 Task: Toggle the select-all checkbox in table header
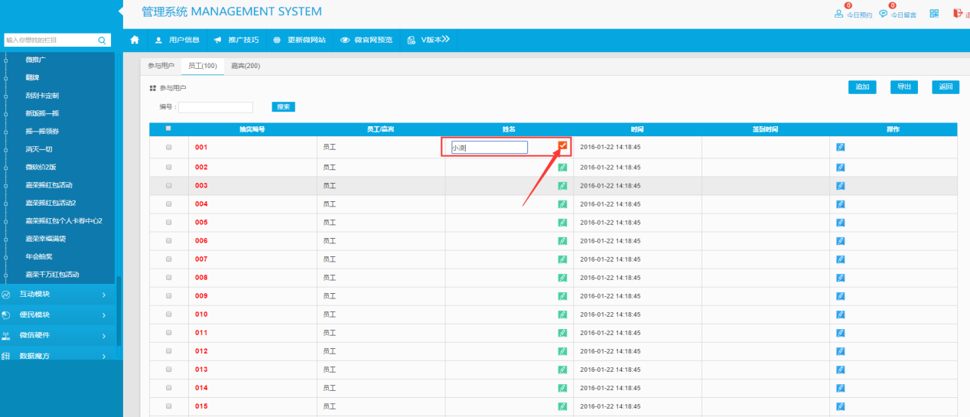click(168, 129)
